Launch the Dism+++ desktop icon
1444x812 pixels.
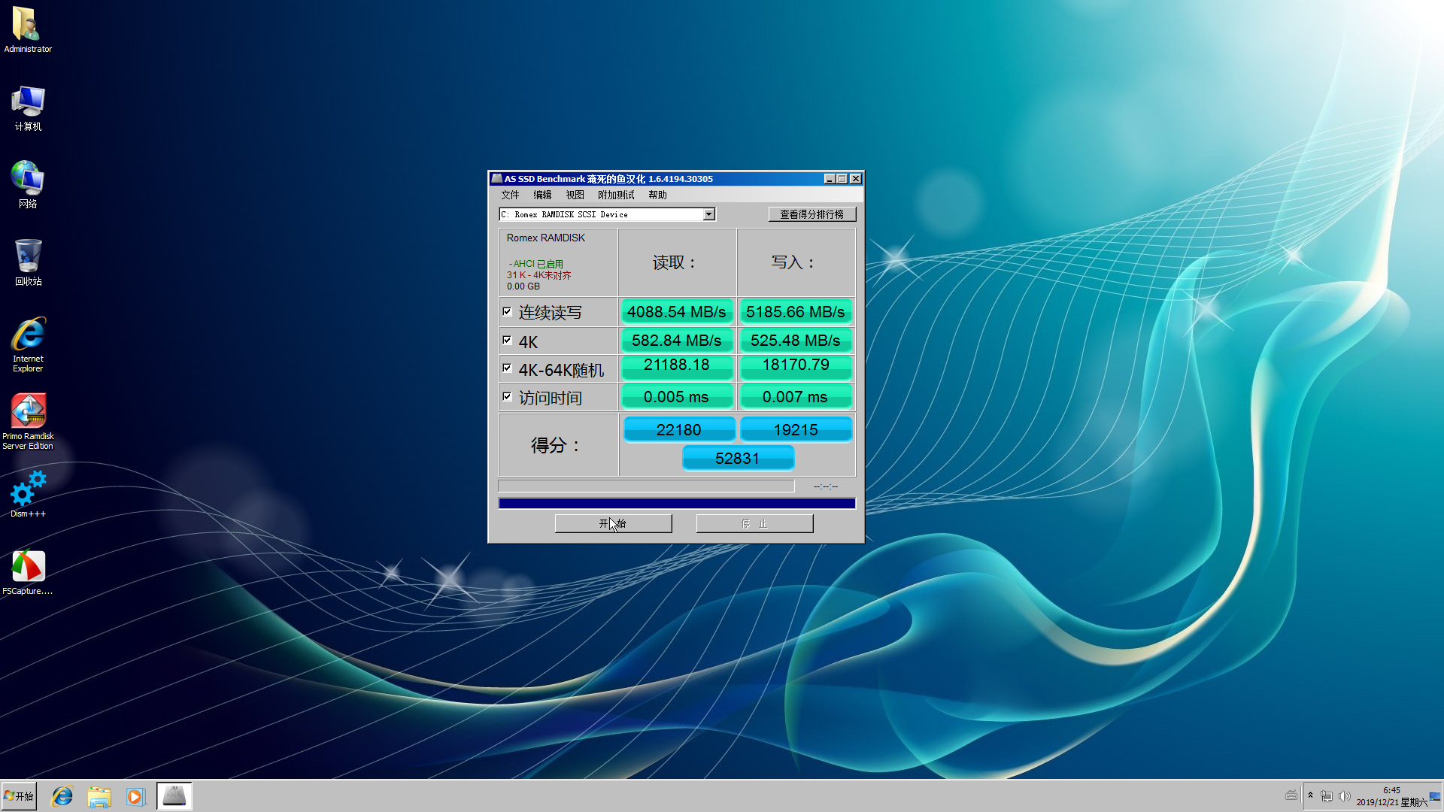(28, 494)
